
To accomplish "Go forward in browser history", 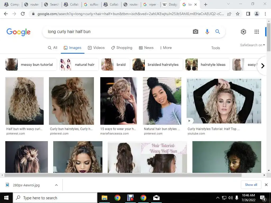I will [x=14, y=14].
